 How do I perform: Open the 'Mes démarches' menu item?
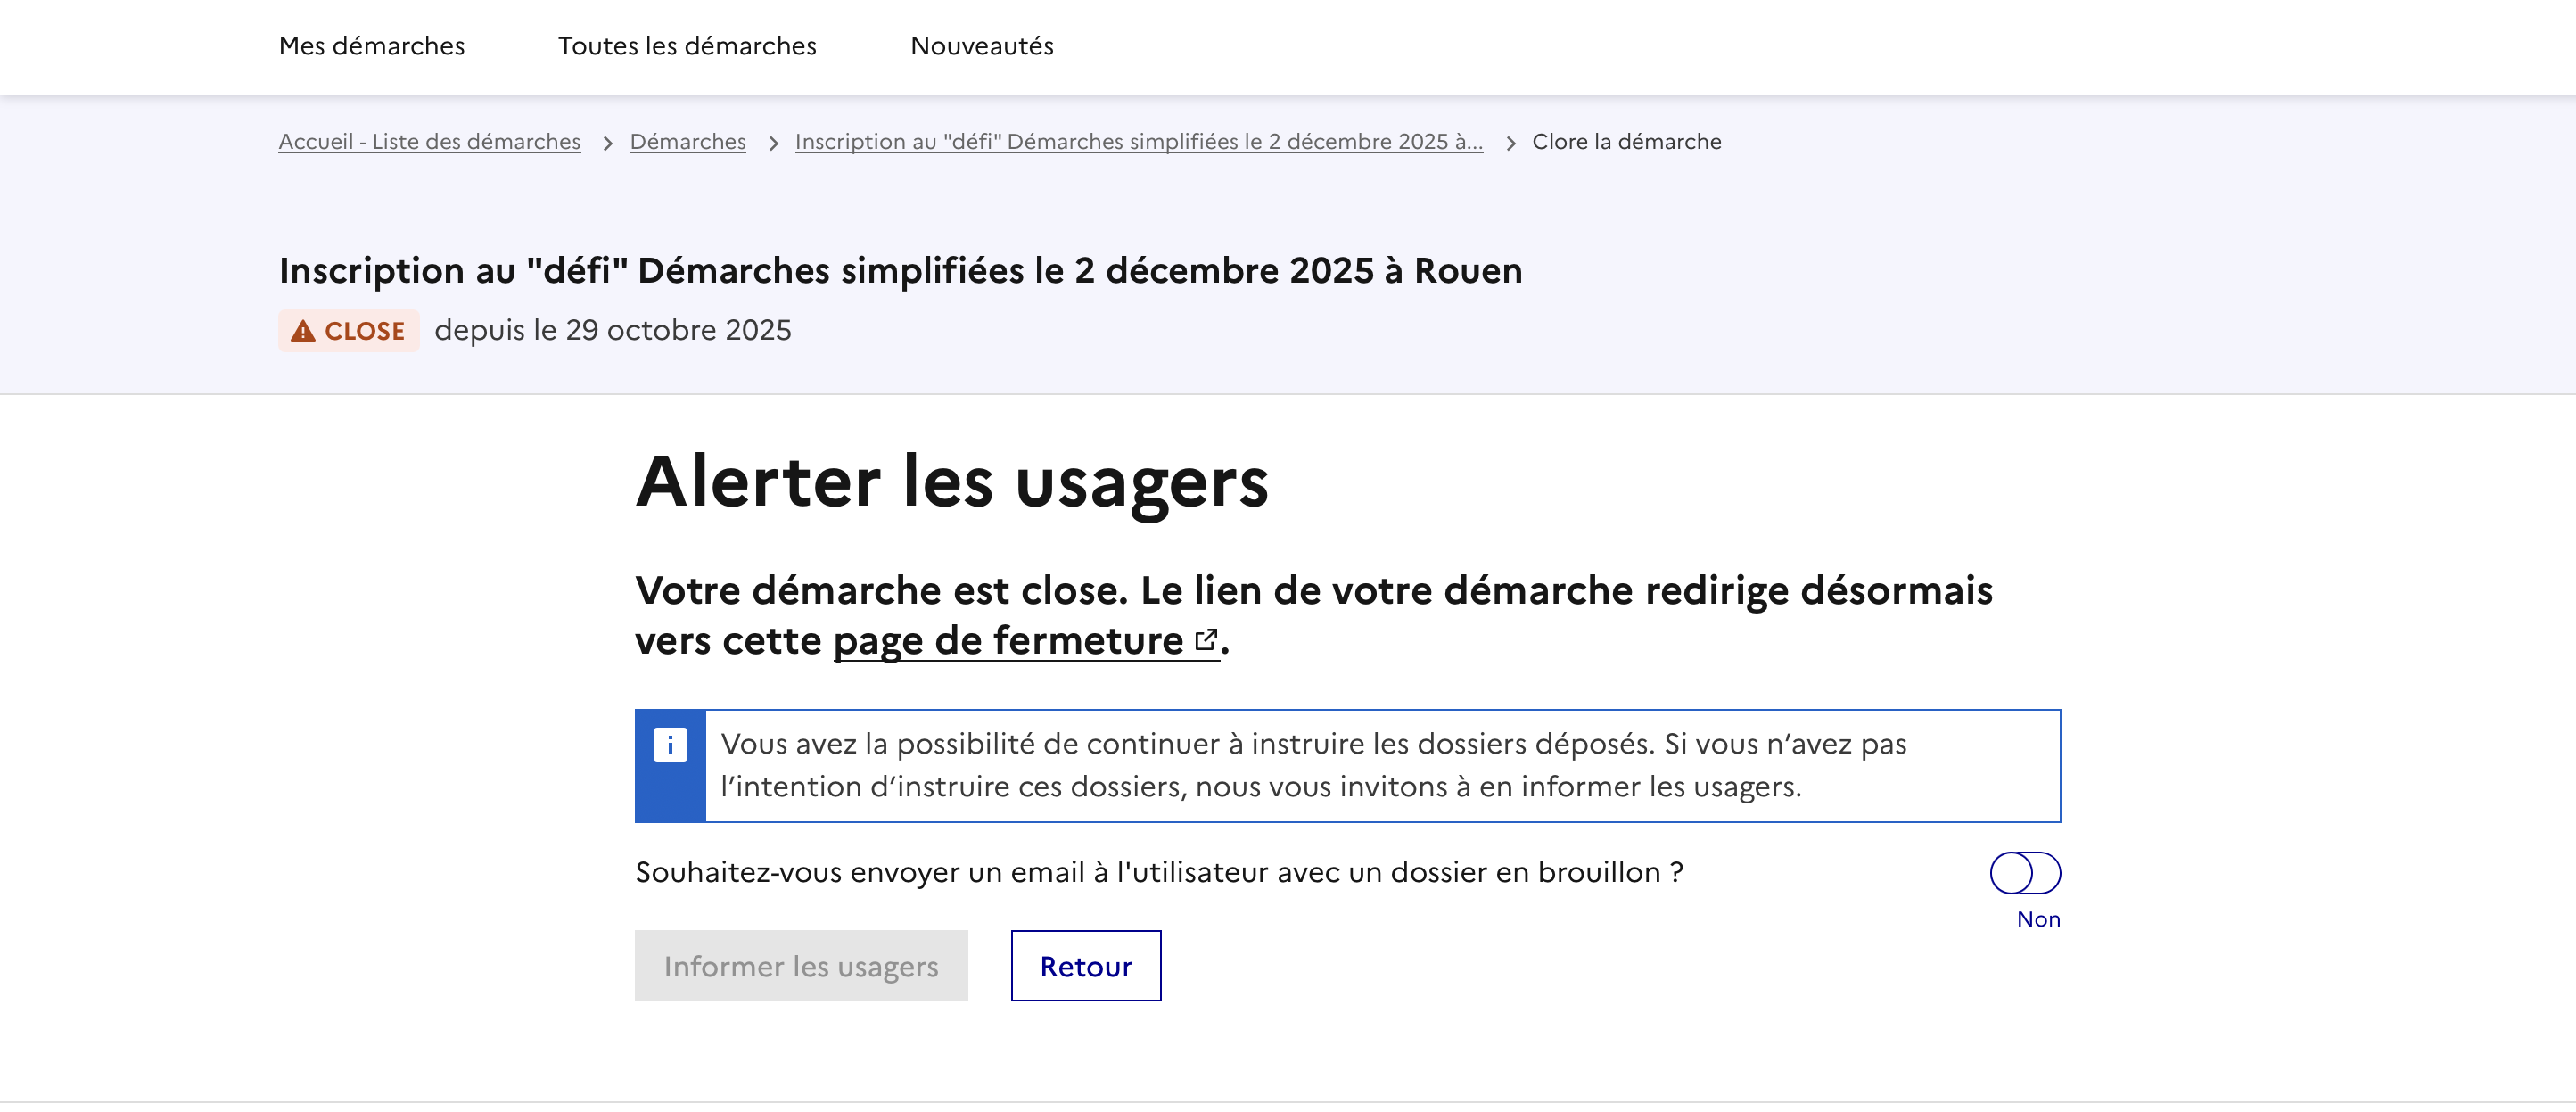point(371,46)
